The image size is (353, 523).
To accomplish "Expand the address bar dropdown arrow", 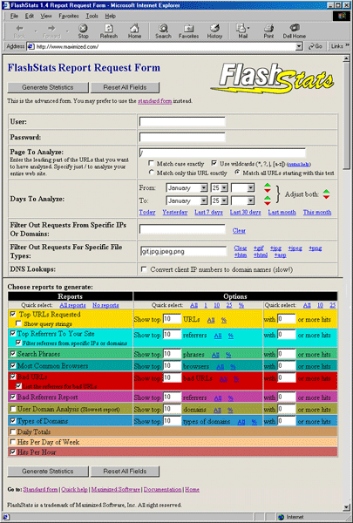I will pyautogui.click(x=299, y=47).
